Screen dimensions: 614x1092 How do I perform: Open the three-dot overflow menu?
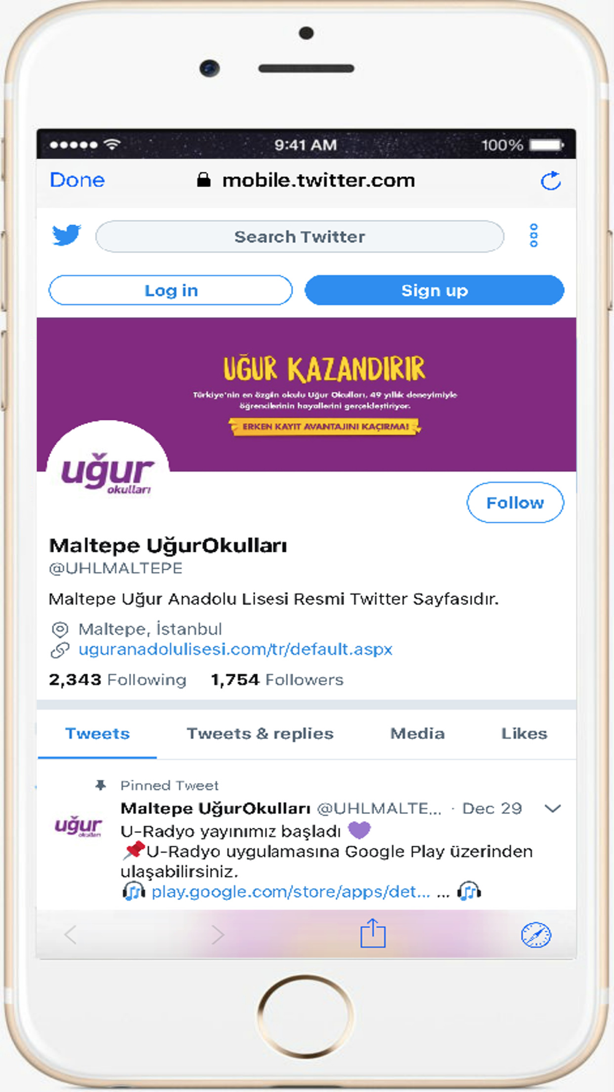534,235
